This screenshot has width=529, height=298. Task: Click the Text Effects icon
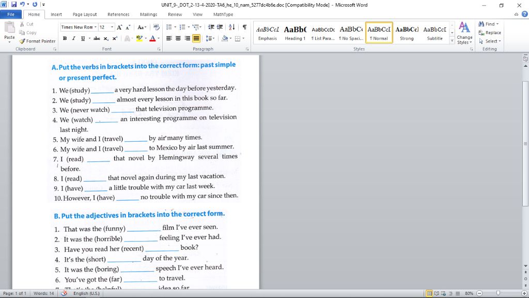click(128, 38)
